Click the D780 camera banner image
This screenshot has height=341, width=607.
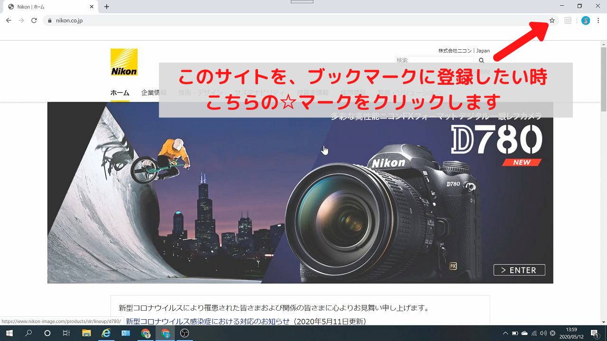[x=300, y=193]
